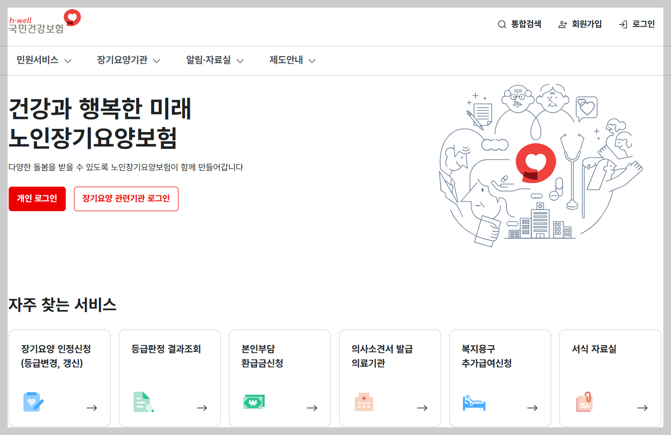Click the paperclip document icon under 서식 자료실
Viewport: 671px width, 435px height.
point(584,402)
